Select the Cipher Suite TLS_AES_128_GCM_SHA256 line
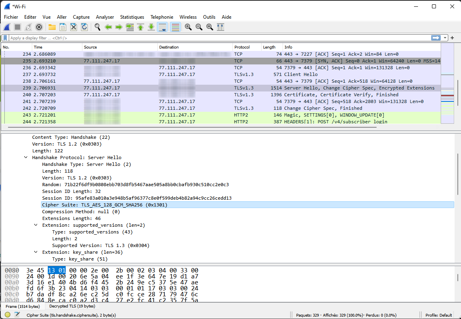 pos(248,205)
